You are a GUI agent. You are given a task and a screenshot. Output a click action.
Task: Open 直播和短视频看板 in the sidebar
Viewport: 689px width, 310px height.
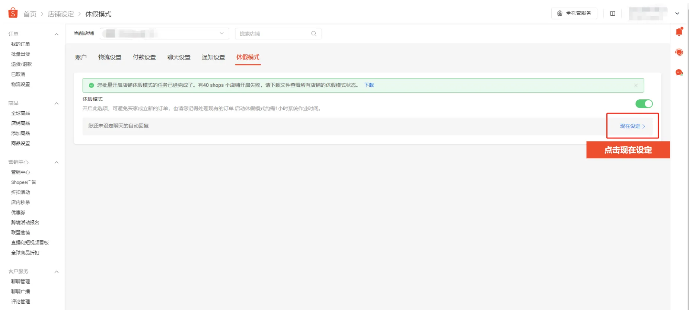[x=30, y=243]
